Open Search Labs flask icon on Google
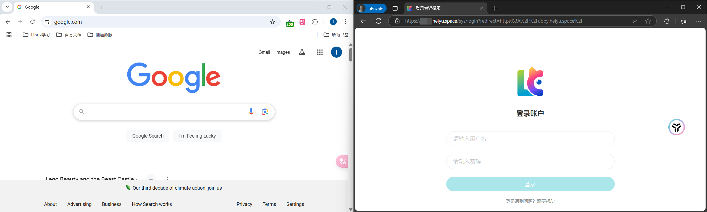This screenshot has height=212, width=707. point(302,52)
